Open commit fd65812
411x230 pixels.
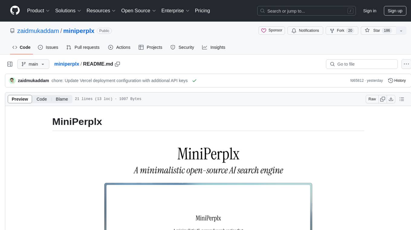[x=357, y=81]
